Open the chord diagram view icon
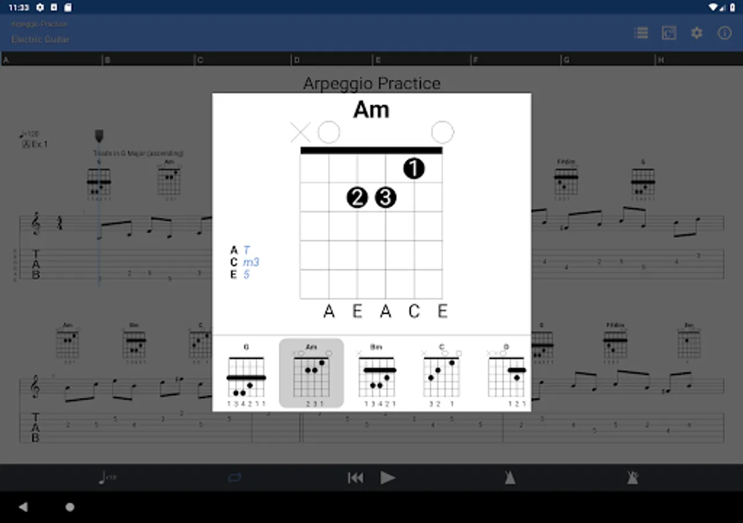 point(669,33)
